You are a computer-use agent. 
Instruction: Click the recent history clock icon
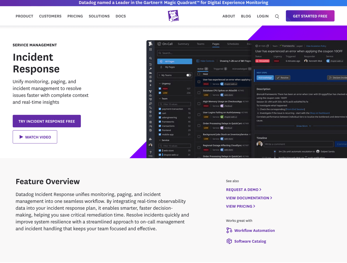point(150,64)
